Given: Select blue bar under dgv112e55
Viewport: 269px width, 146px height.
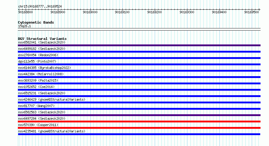Looking at the screenshot, I should [139, 64].
